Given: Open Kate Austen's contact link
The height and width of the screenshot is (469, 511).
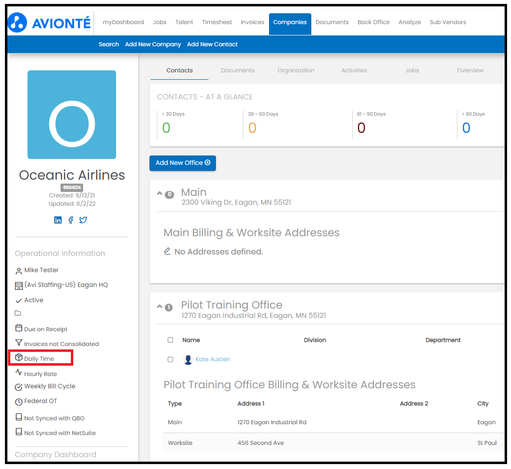Looking at the screenshot, I should click(212, 359).
